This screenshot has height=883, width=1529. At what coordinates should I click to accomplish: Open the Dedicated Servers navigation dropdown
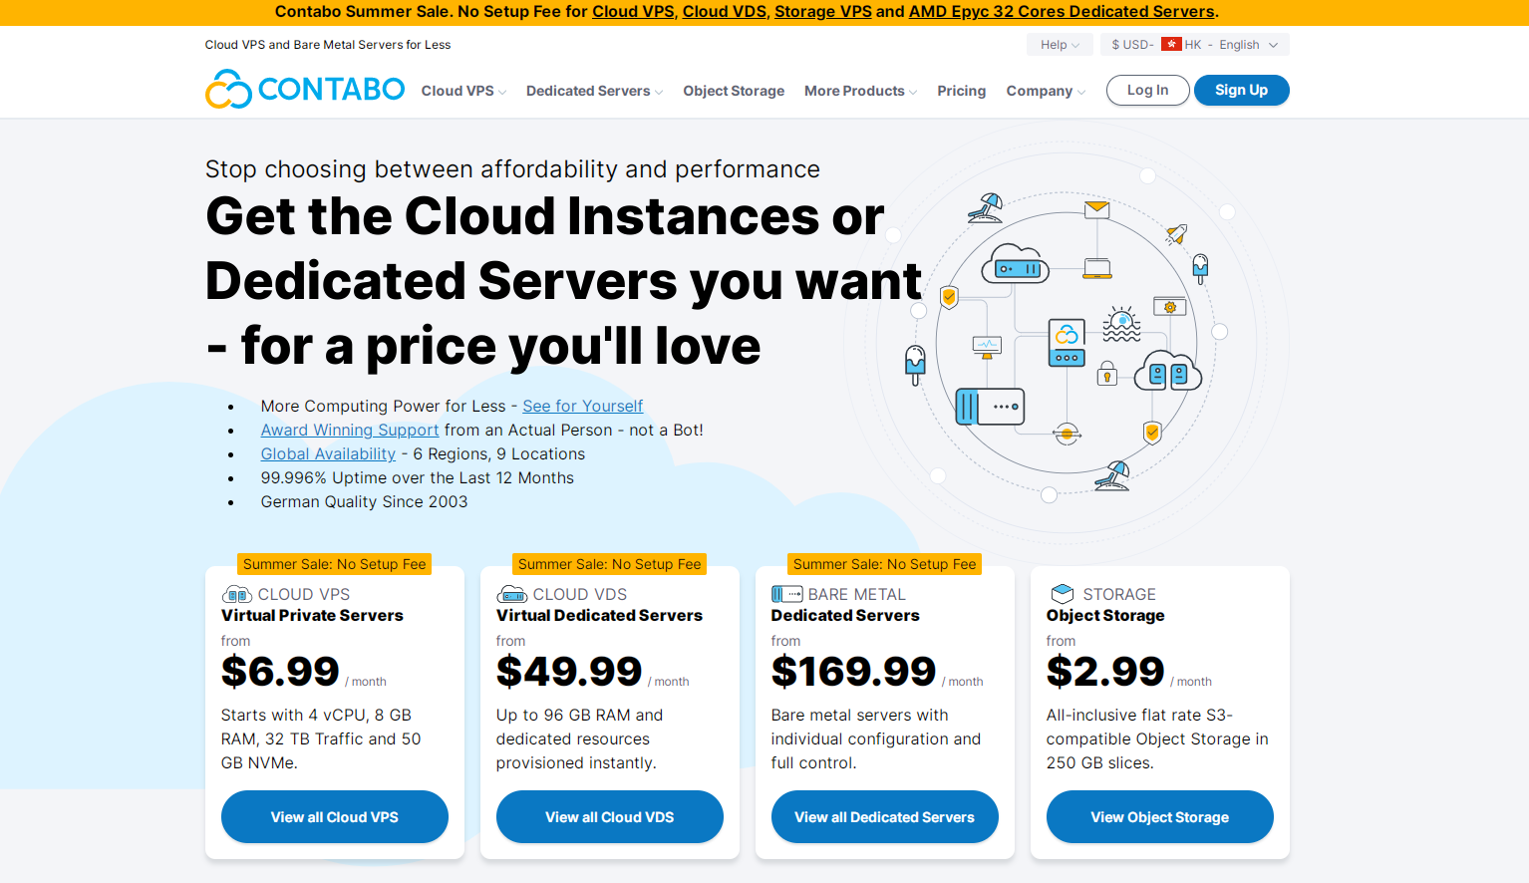point(594,91)
